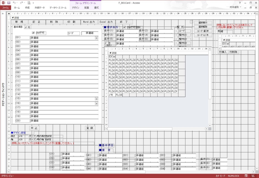Select the 整列(3) radio button
The height and width of the screenshot is (178, 259).
point(177,43)
